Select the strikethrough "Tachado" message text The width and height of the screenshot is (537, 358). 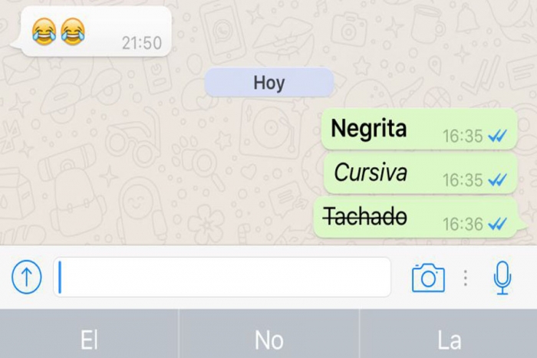pos(365,216)
